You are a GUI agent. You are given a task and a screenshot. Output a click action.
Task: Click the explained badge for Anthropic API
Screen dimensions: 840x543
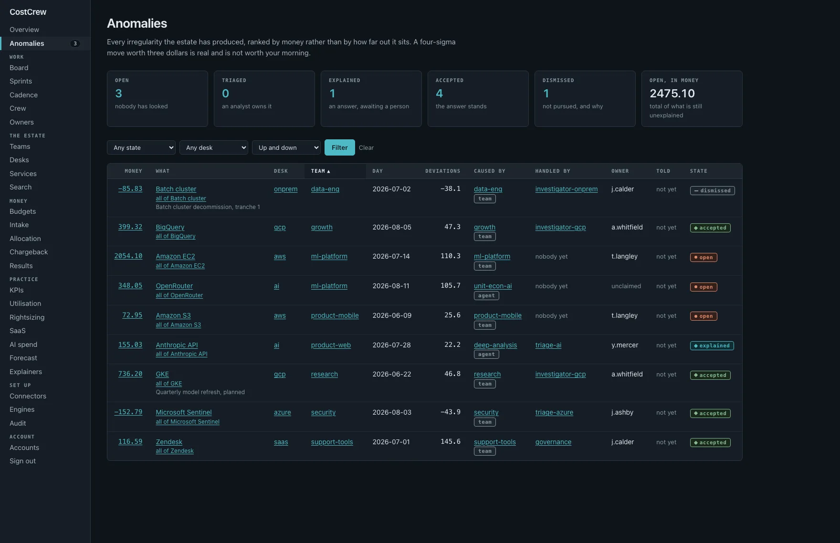tap(712, 345)
